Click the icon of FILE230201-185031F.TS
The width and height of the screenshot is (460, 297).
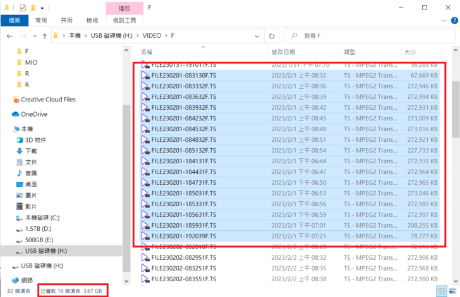(145, 194)
